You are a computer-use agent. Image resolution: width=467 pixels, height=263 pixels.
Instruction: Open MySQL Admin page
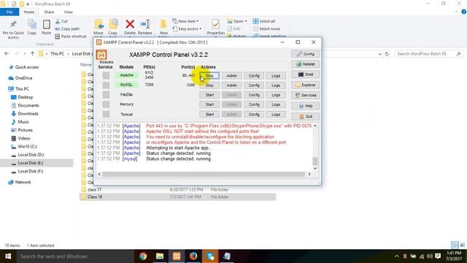(232, 85)
